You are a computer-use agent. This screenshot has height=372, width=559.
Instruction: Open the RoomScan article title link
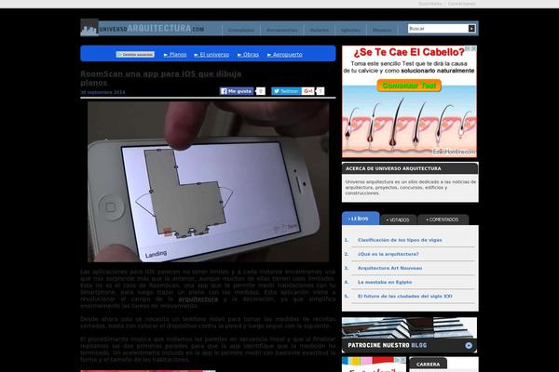pyautogui.click(x=161, y=78)
